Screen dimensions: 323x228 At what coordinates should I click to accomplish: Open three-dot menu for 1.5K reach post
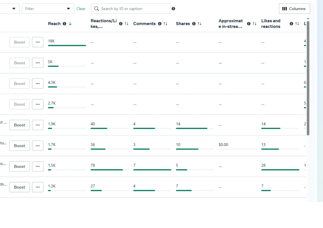click(38, 167)
